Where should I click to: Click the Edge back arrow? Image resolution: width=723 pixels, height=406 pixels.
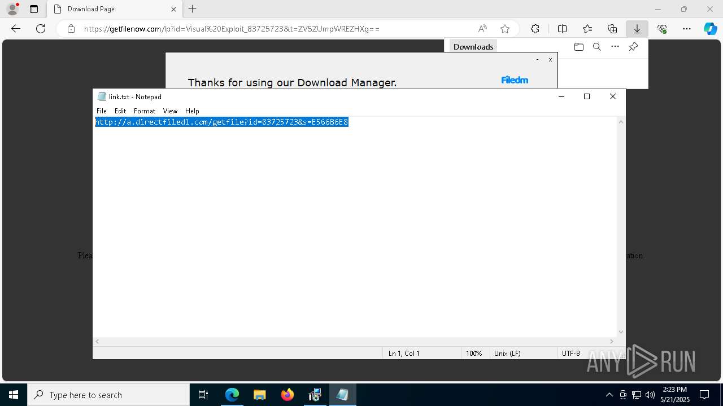pos(16,29)
